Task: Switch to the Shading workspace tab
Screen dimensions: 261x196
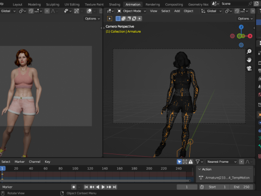Action: point(115,4)
